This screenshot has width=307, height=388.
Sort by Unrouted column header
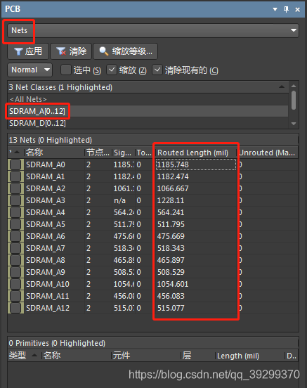267,153
